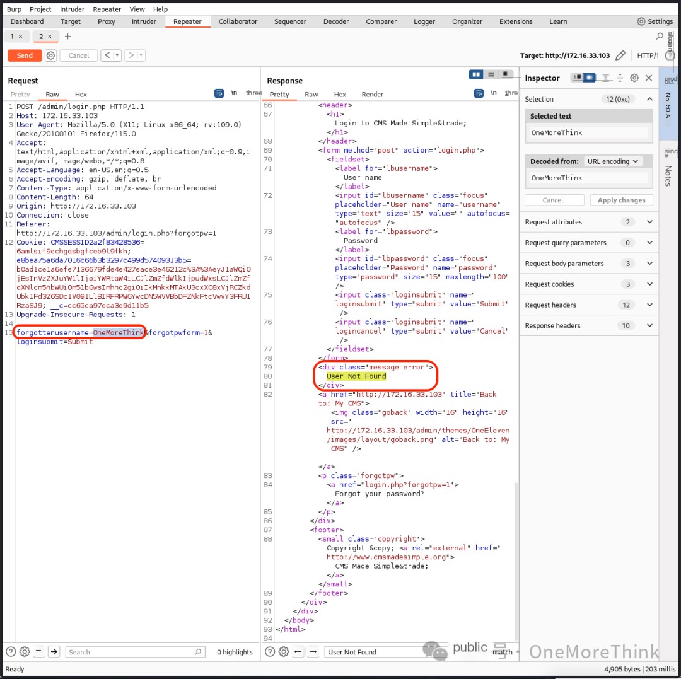Close the Inspector panel
Viewport: 681px width, 679px height.
click(x=649, y=78)
